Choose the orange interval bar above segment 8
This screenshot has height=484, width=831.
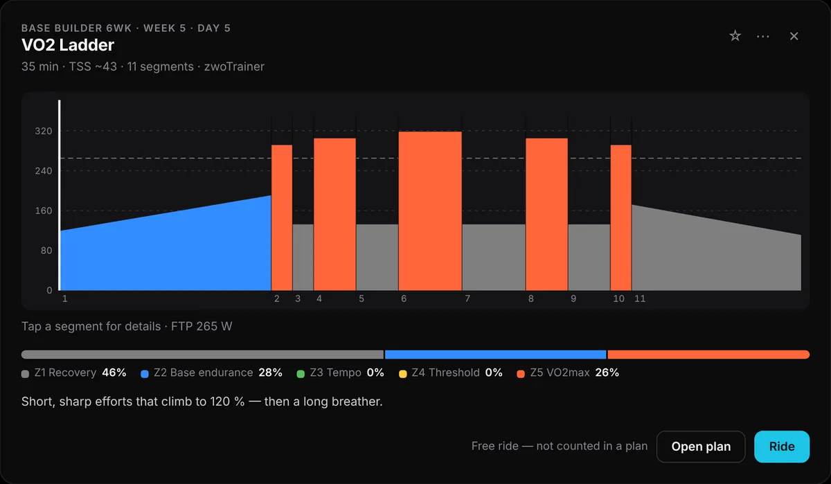click(547, 214)
